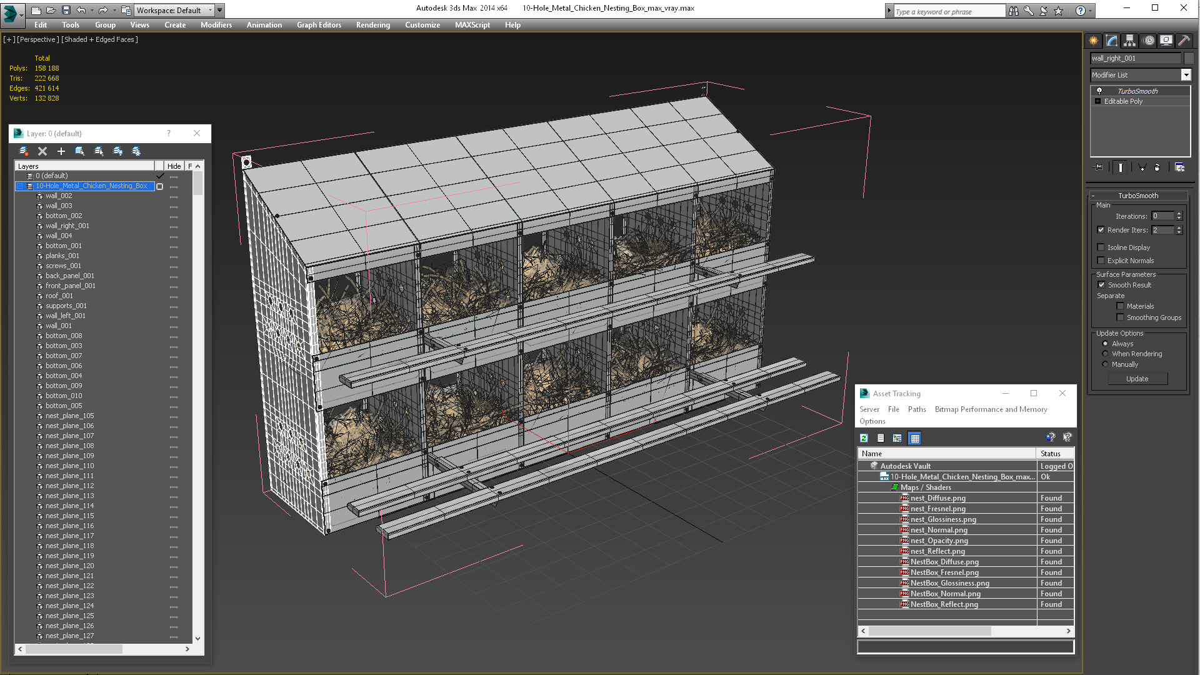Image resolution: width=1200 pixels, height=675 pixels.
Task: Click Add Selected Objects plus icon
Action: coord(61,151)
